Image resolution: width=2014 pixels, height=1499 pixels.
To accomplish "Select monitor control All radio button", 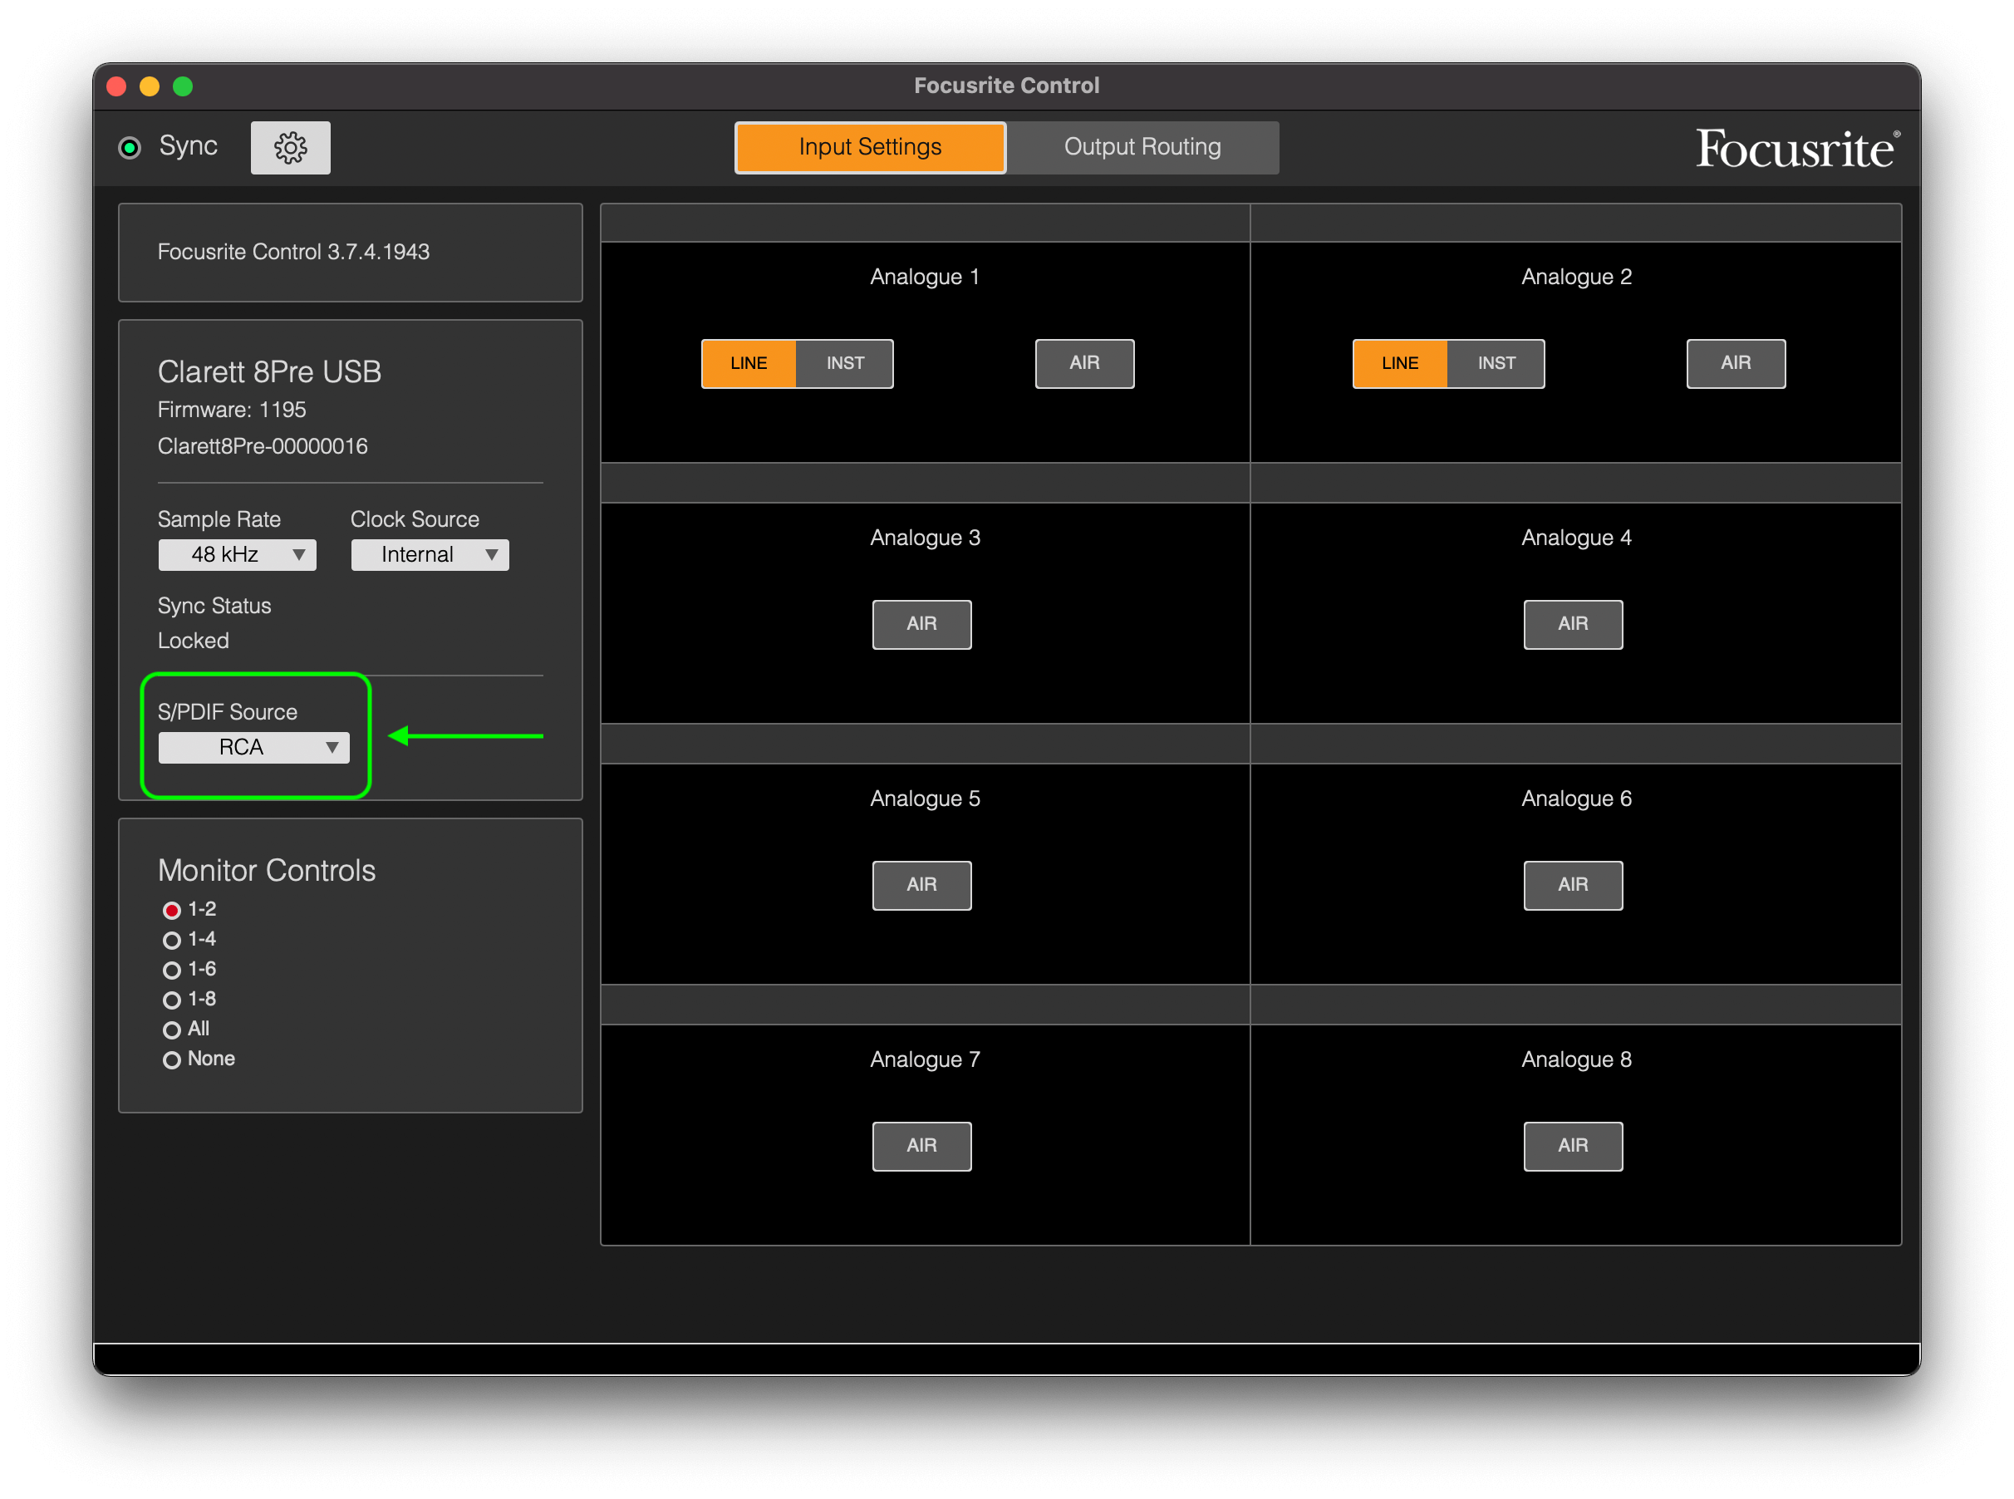I will coord(171,1030).
